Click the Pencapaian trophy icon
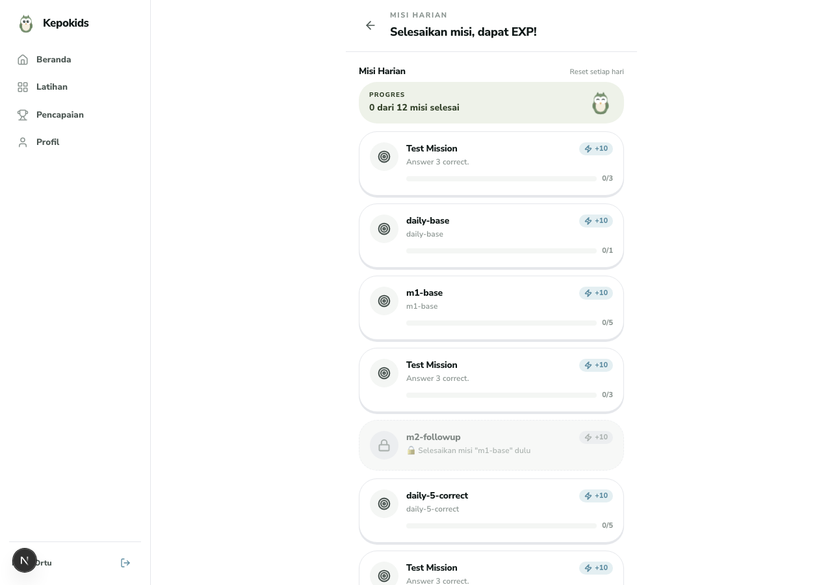The image size is (832, 585). (x=23, y=115)
